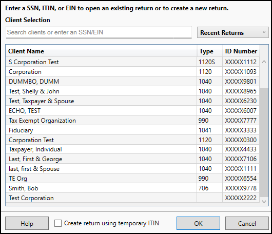Select Smith, Bob 706 return
Screen dimensions: 272x234
pyautogui.click(x=132, y=188)
